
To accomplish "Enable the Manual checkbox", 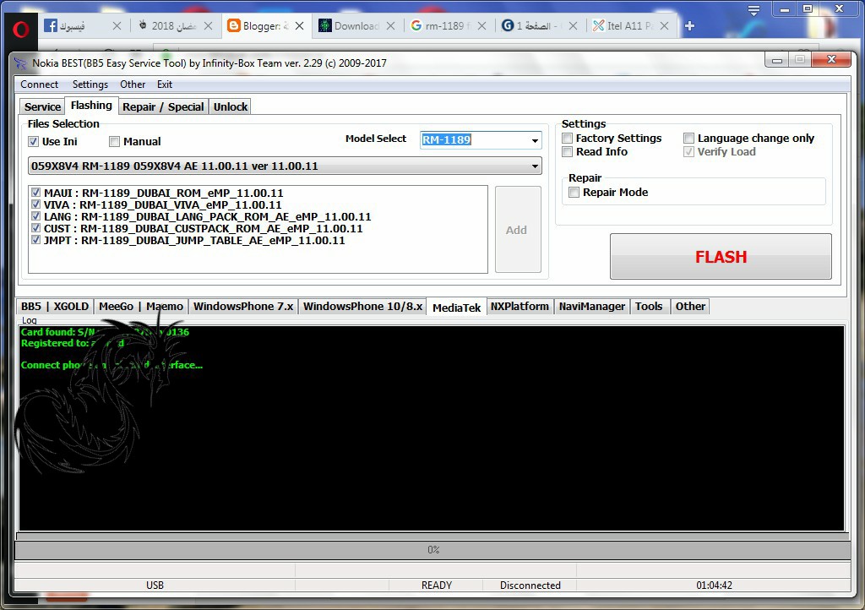I will click(x=115, y=142).
